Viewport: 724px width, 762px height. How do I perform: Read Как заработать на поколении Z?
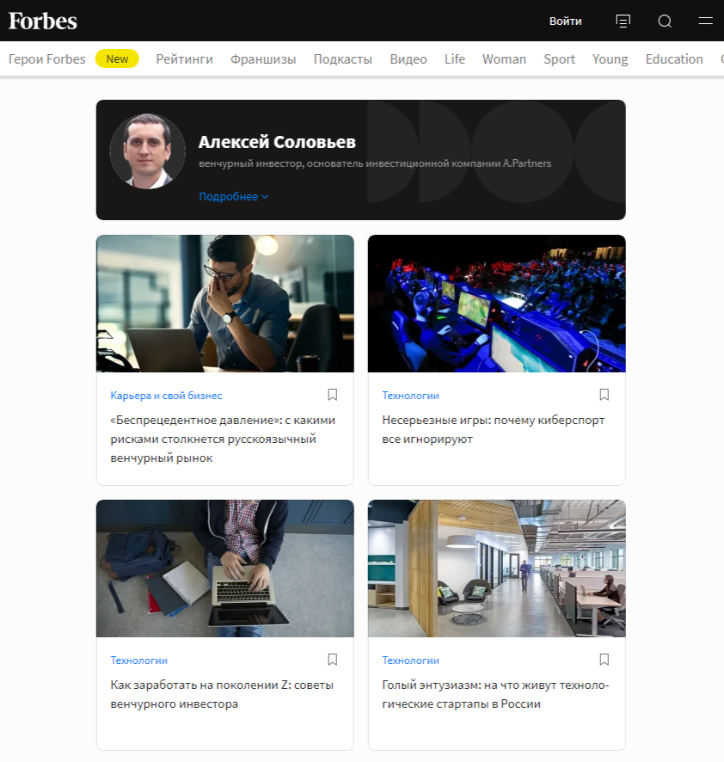[222, 694]
